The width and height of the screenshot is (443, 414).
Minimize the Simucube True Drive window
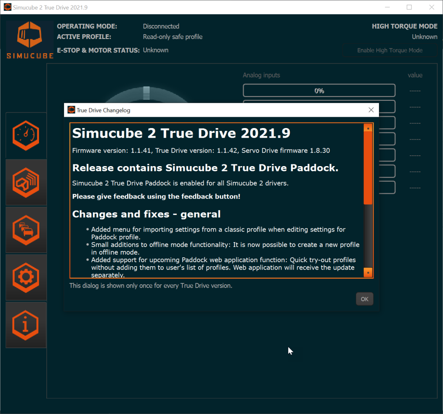pyautogui.click(x=387, y=7)
